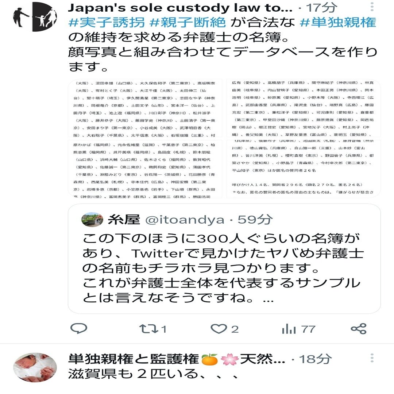Viewport: 394px width, 394px height.
Task: Open the #実子誘拐 hashtag
Action: (107, 22)
